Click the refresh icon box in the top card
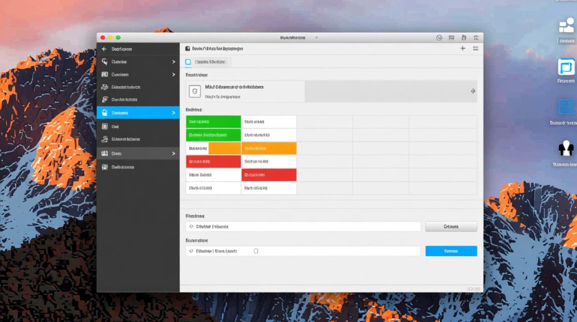This screenshot has height=322, width=577. point(195,91)
